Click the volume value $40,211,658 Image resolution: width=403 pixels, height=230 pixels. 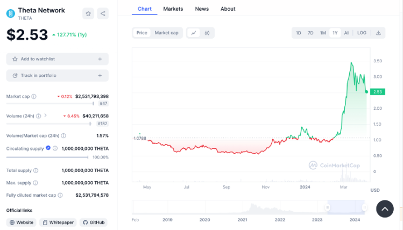tap(95, 116)
